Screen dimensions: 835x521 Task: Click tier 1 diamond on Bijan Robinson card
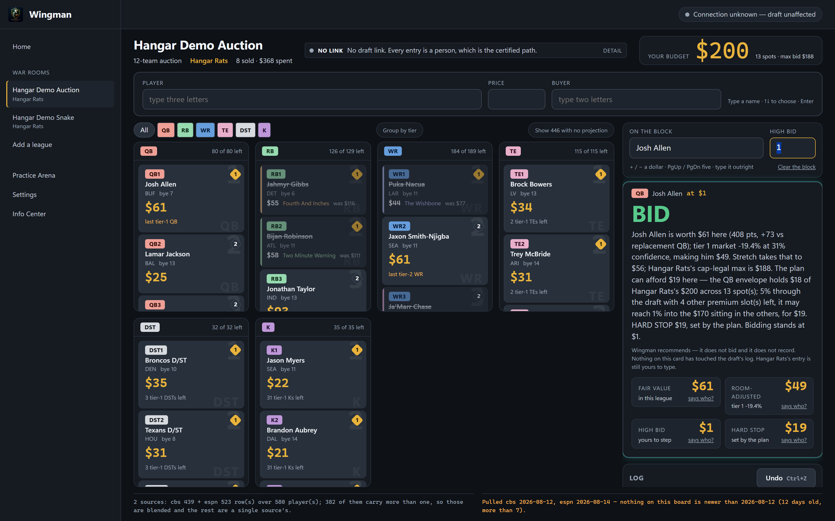point(357,226)
